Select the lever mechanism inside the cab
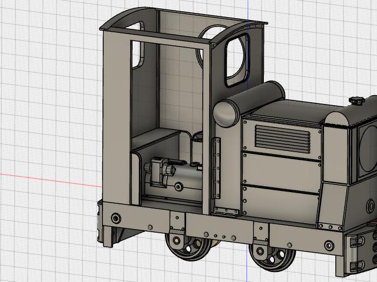 (159, 172)
